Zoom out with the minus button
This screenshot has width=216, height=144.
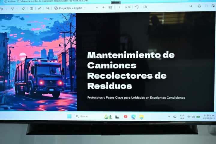coord(97,7)
